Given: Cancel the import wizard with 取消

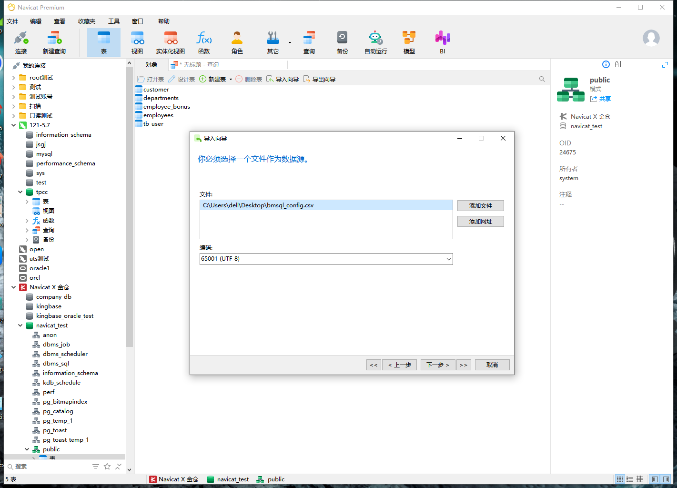Looking at the screenshot, I should [x=492, y=365].
